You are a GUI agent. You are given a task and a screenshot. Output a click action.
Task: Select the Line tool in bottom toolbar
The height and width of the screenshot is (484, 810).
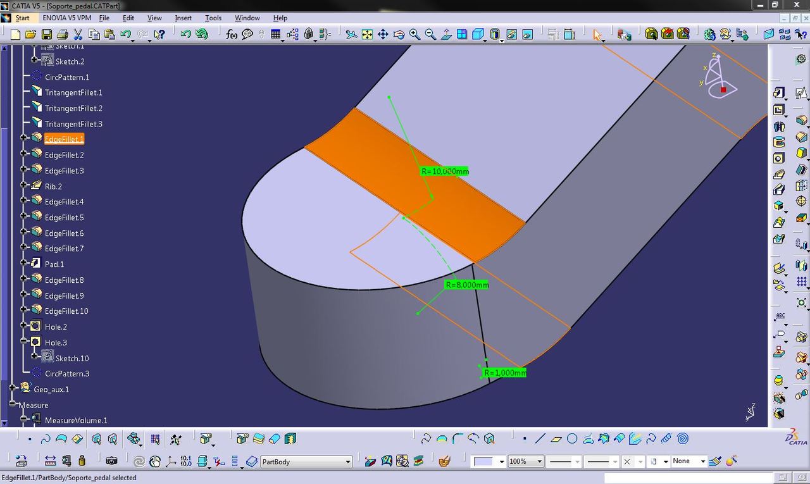click(x=540, y=438)
